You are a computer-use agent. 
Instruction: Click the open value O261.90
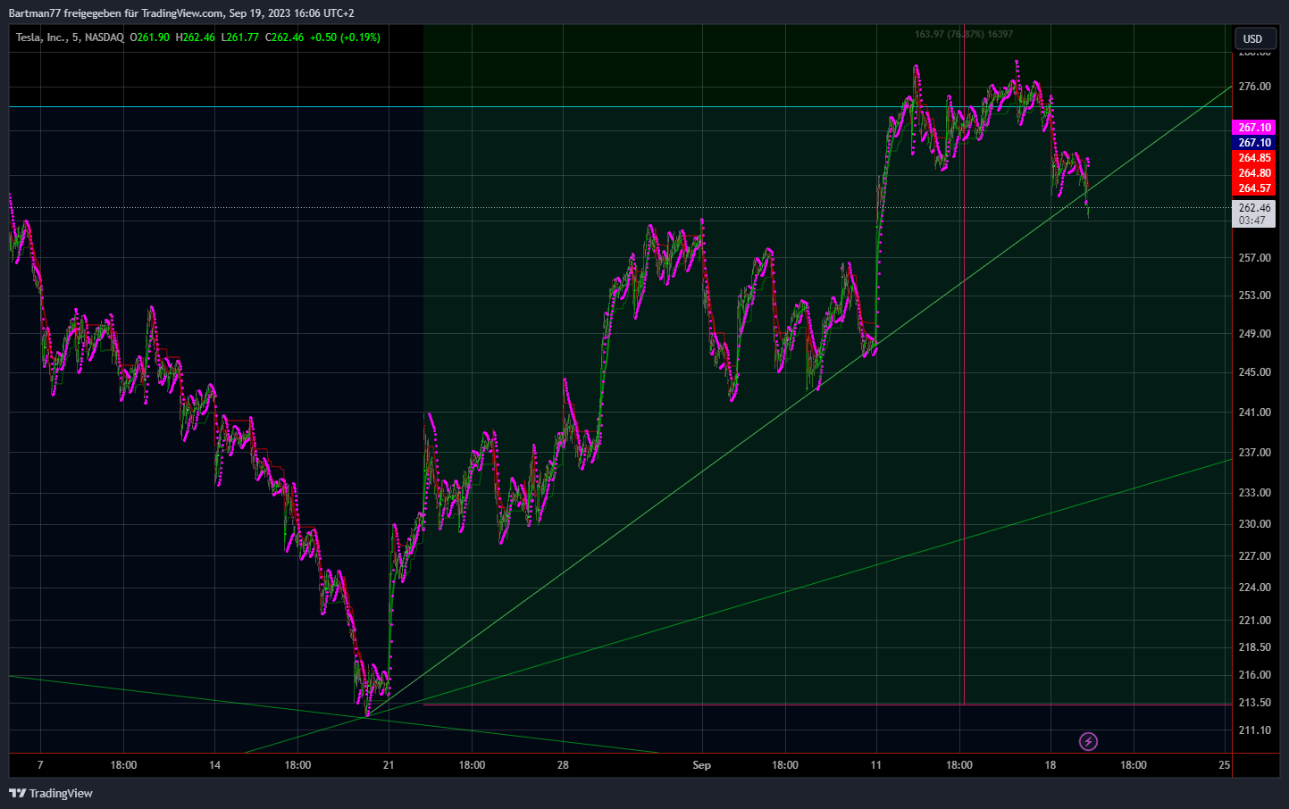coord(150,38)
